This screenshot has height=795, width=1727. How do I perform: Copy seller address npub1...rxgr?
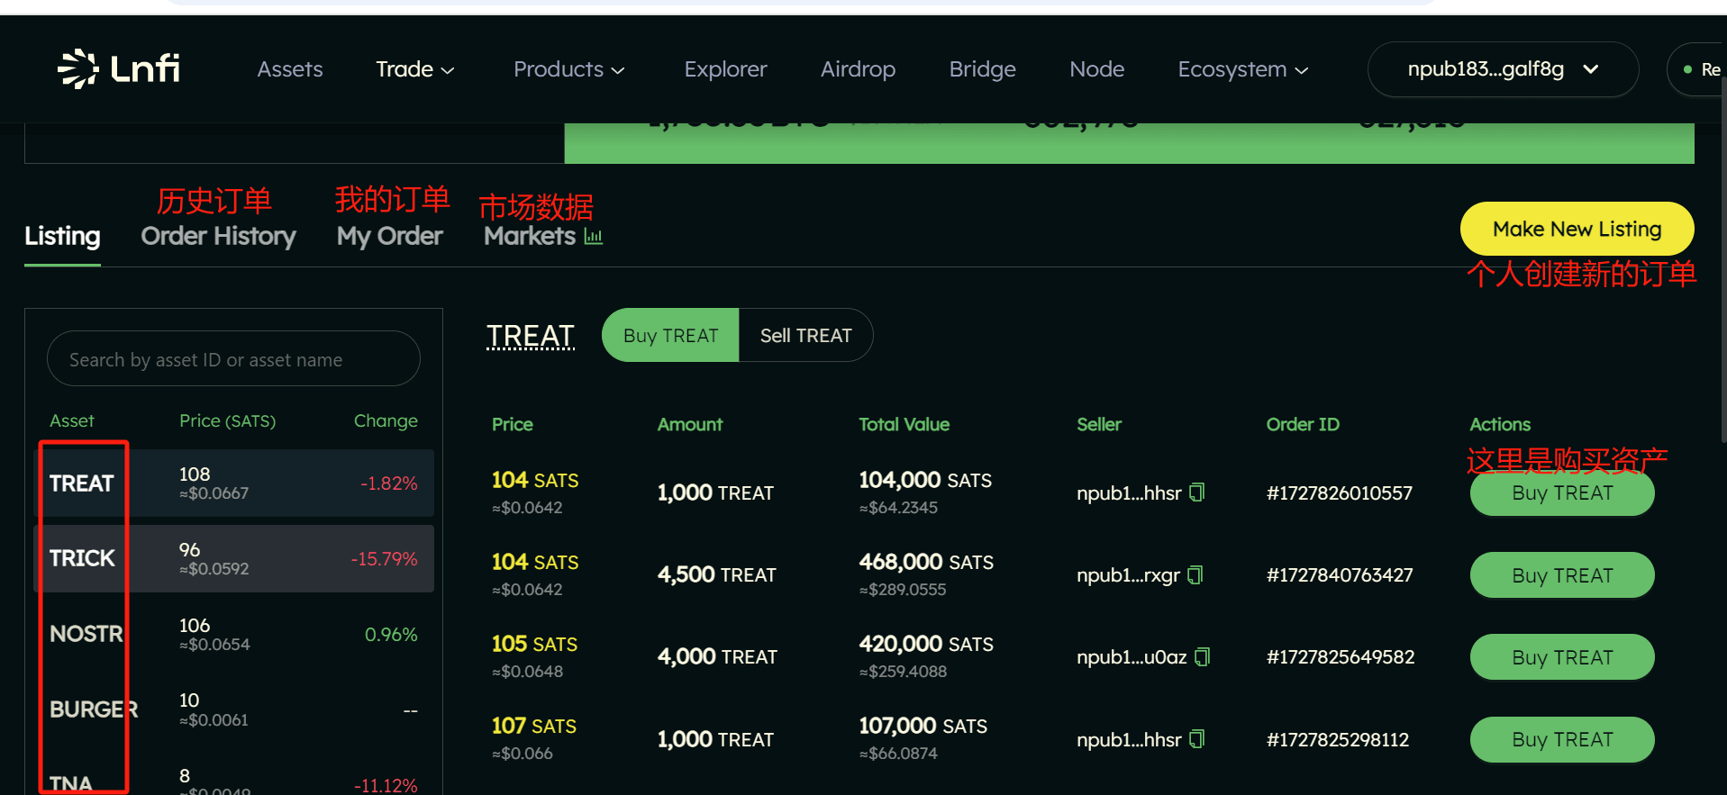(1195, 575)
